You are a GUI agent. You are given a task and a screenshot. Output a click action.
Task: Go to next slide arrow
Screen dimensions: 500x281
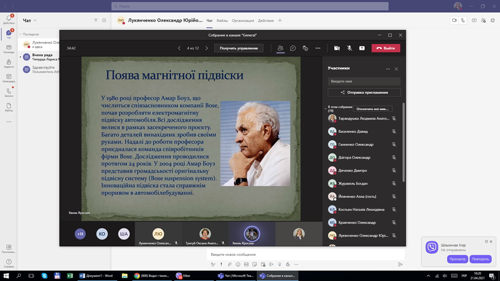point(207,48)
